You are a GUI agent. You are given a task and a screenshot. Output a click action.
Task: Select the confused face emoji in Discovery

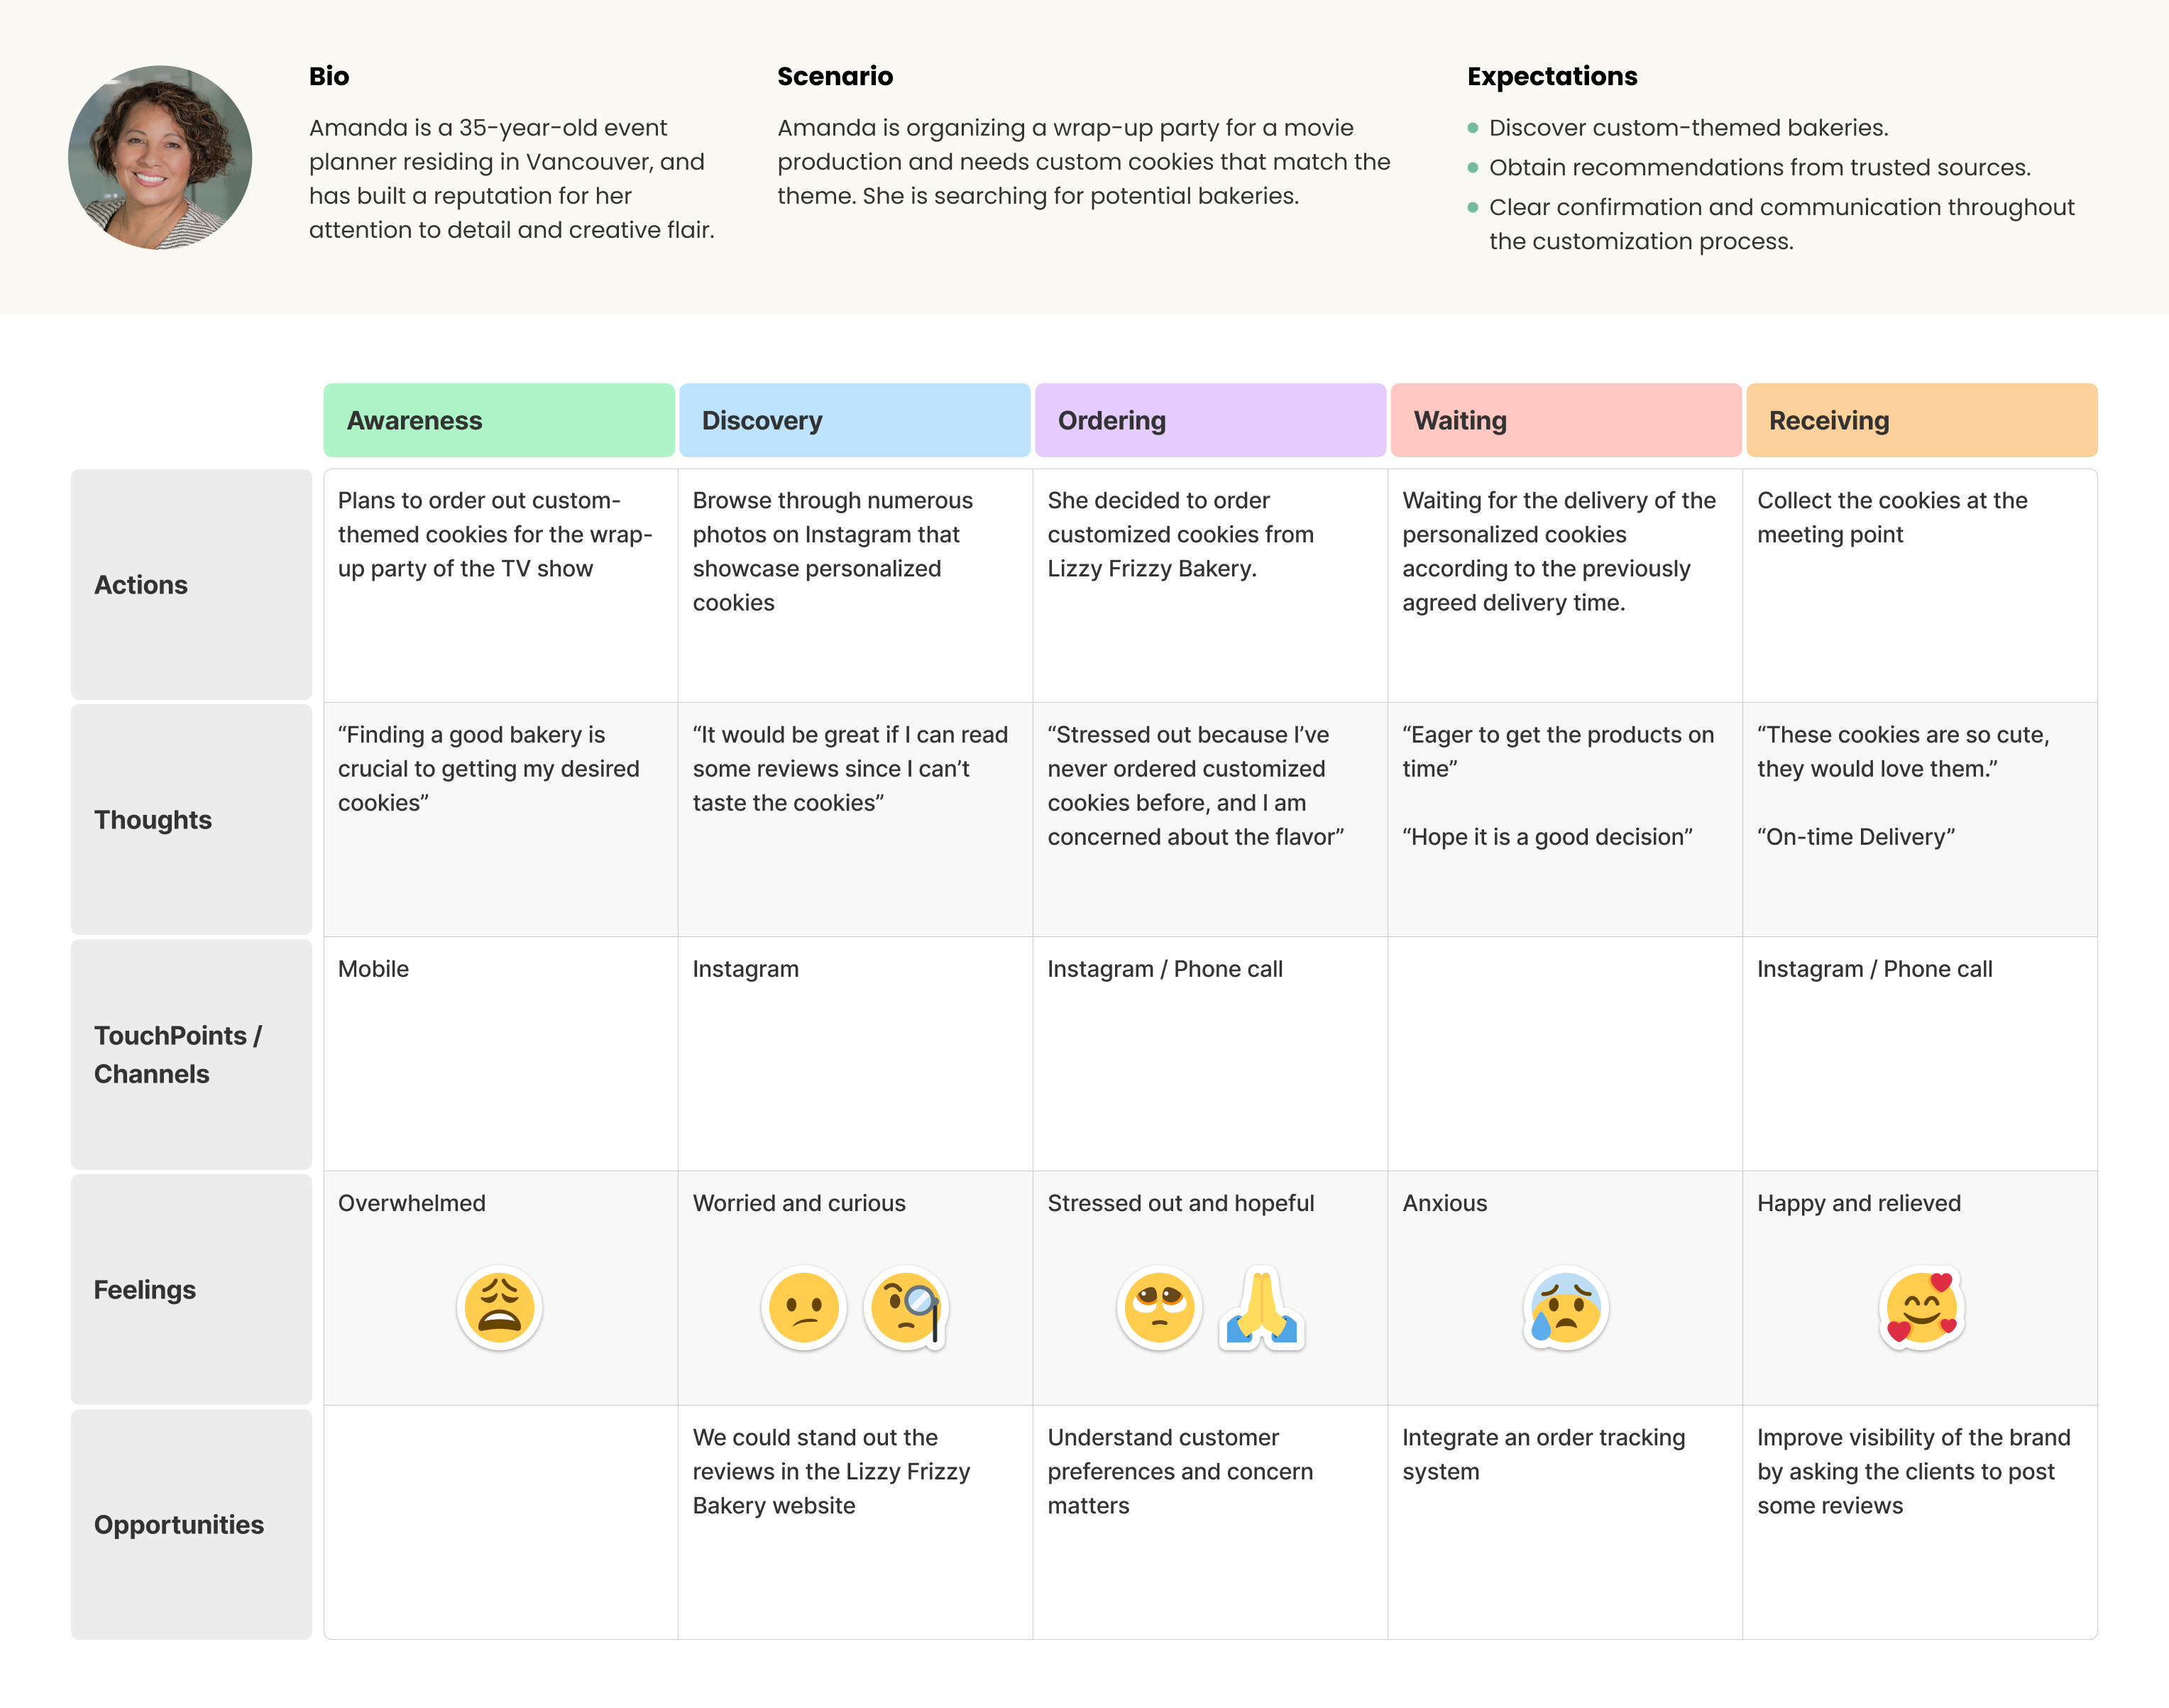pos(803,1307)
